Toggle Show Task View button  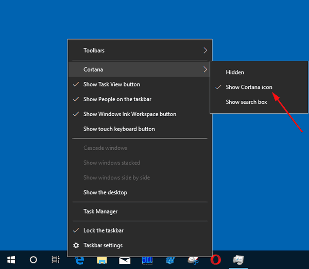tap(140, 84)
